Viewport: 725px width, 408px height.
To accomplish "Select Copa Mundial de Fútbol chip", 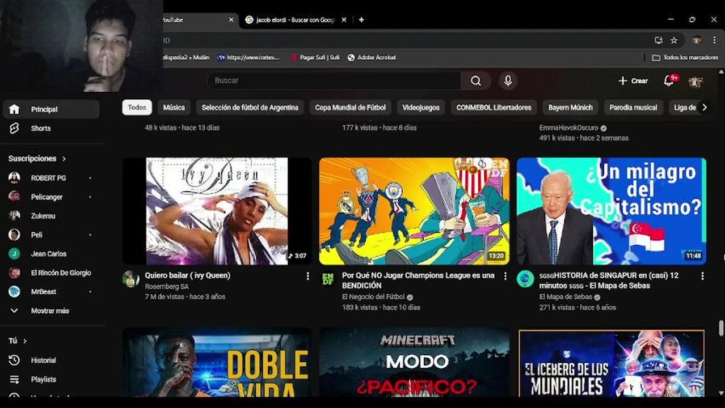I will pos(351,108).
